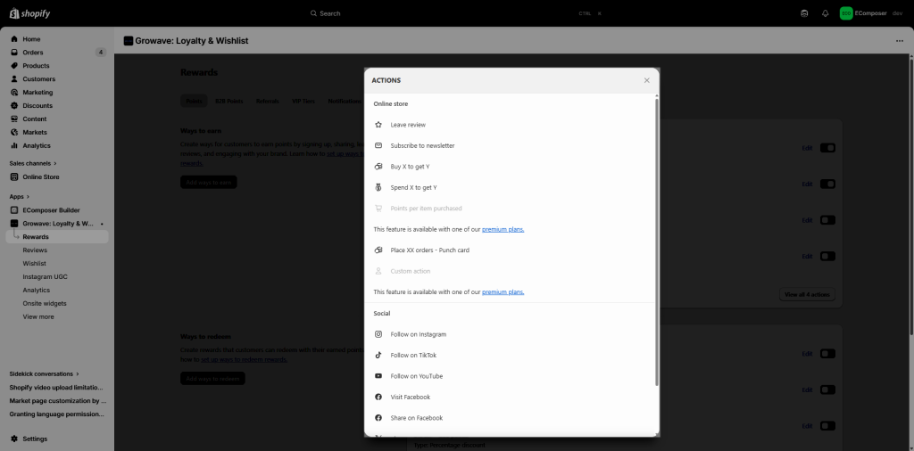Open Orders in the left navigation
Image resolution: width=914 pixels, height=451 pixels.
[x=33, y=53]
